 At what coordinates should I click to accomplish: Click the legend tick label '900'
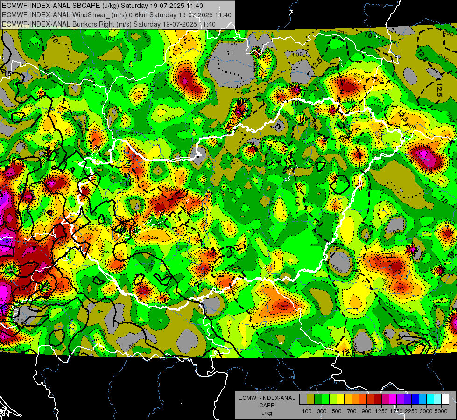point(366,411)
